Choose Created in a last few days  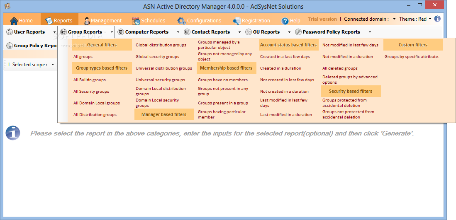[285, 57]
